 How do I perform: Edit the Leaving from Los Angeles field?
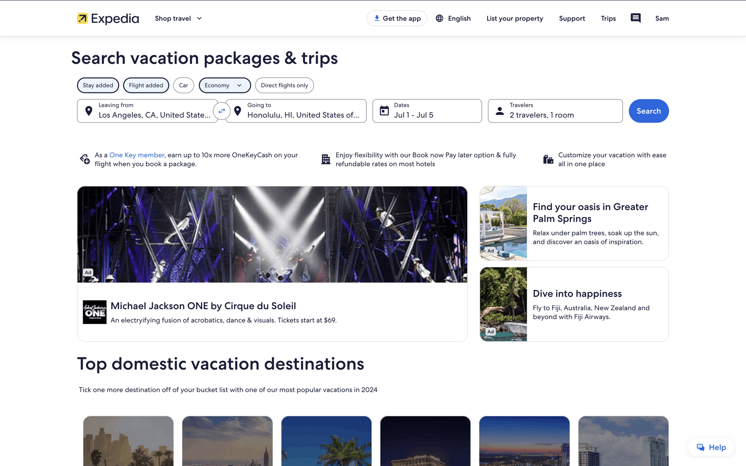pyautogui.click(x=147, y=111)
